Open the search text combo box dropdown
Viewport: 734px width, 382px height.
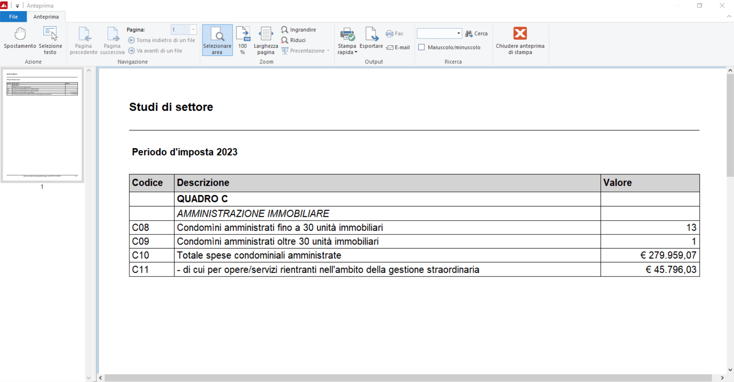[x=458, y=34]
